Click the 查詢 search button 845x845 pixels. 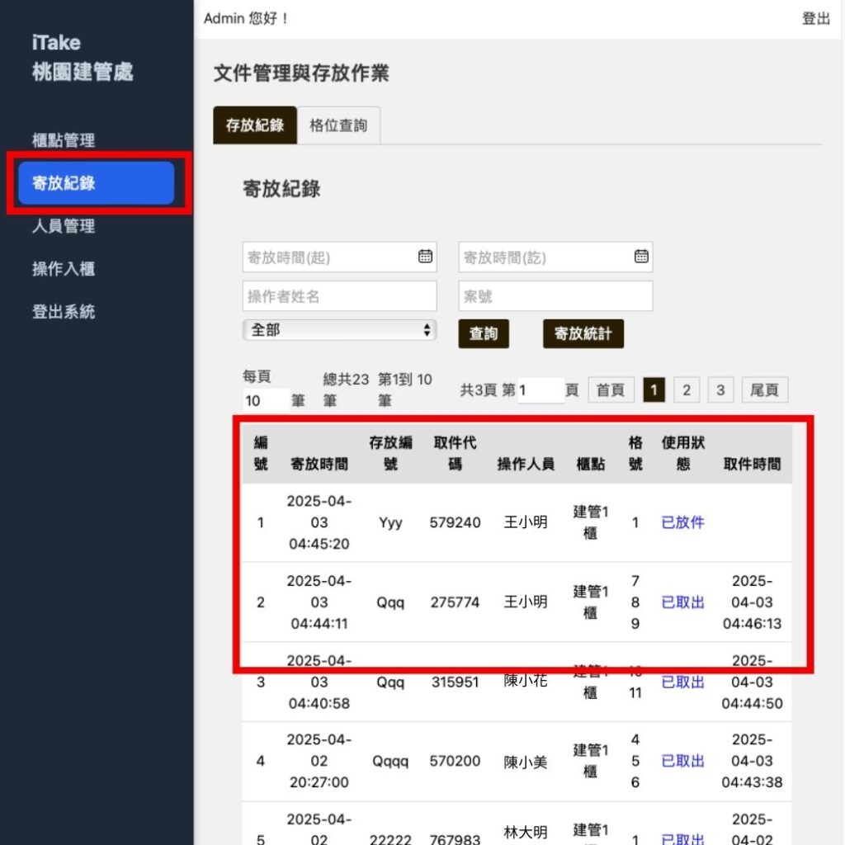(x=484, y=333)
